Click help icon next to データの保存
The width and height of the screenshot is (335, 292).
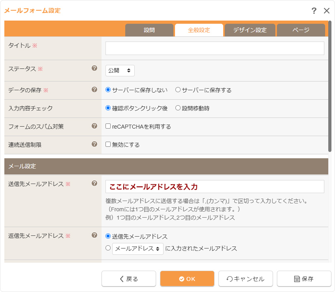pos(94,89)
